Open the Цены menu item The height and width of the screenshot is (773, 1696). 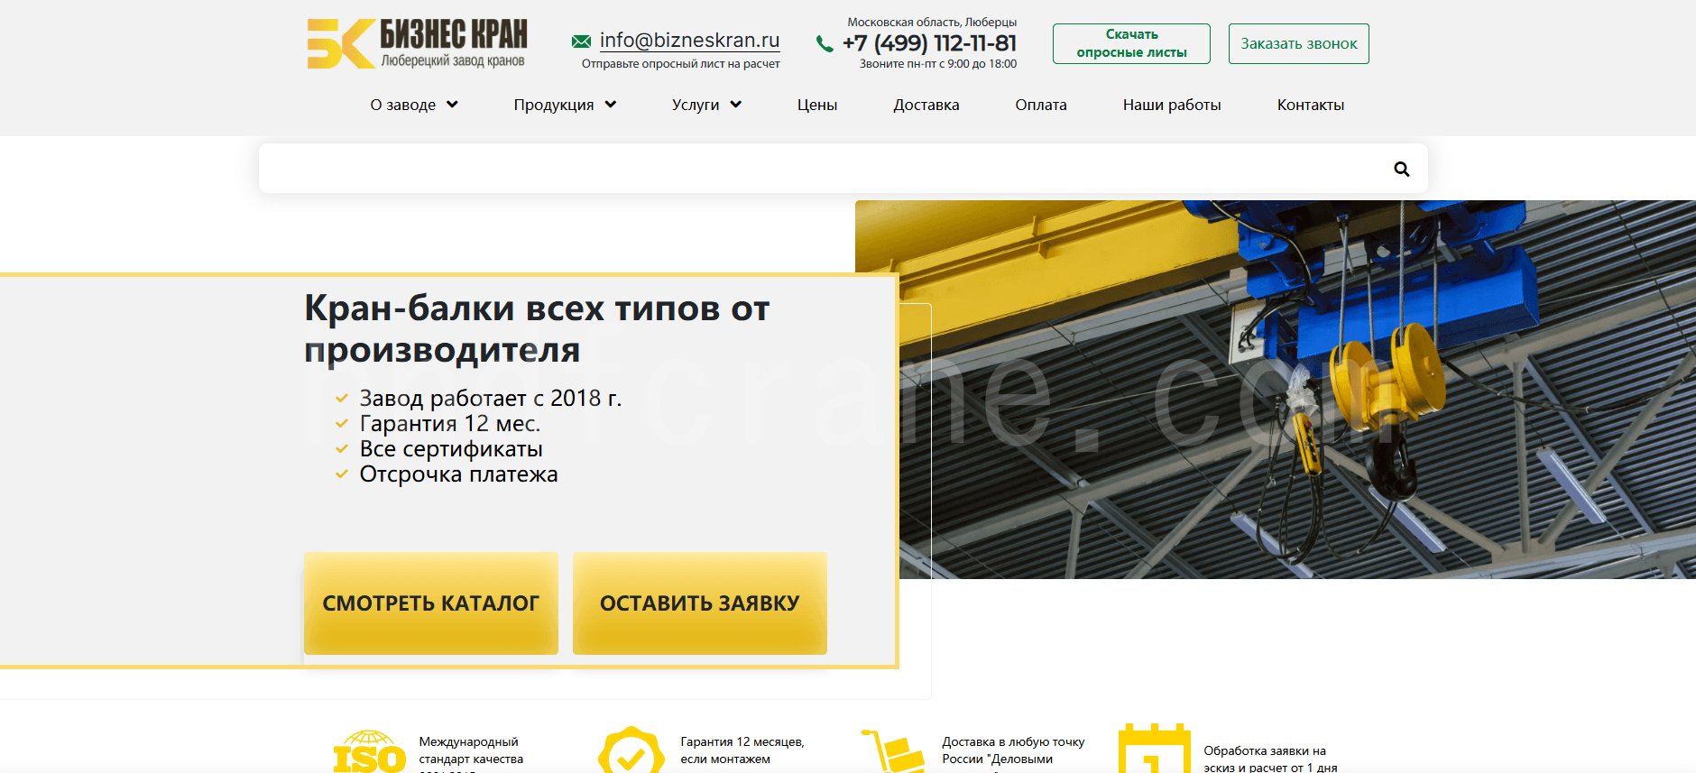tap(817, 105)
